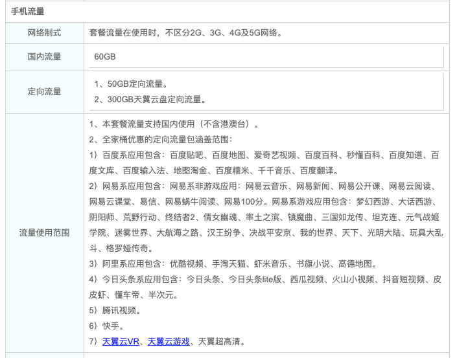
Task: Click the 流量使用范围 row label
Action: 45,232
